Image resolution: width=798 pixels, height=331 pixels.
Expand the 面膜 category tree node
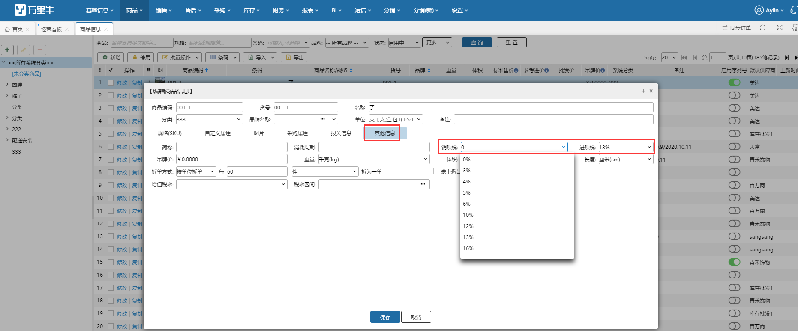tap(7, 84)
